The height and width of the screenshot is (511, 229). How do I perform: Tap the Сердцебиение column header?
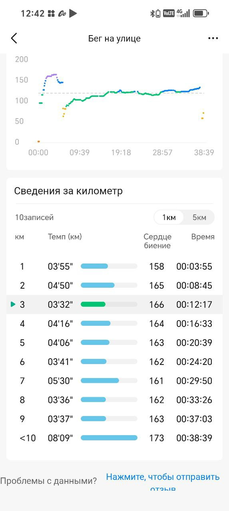click(x=157, y=241)
